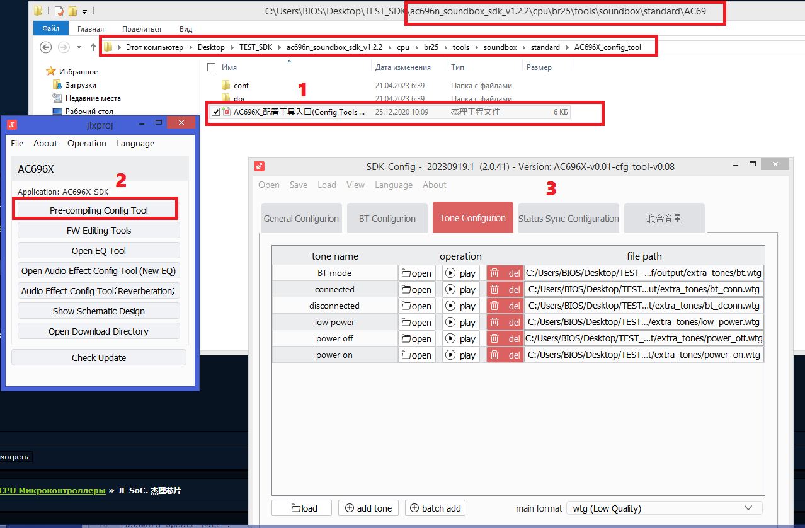The height and width of the screenshot is (528, 805).
Task: Open file for disconnected tone
Action: coord(416,306)
